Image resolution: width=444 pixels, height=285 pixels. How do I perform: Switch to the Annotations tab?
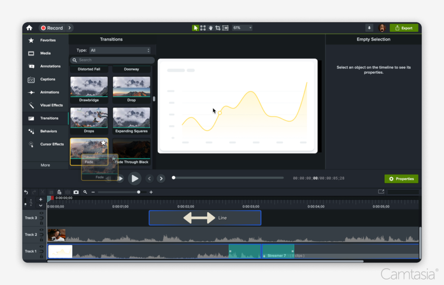pyautogui.click(x=45, y=66)
